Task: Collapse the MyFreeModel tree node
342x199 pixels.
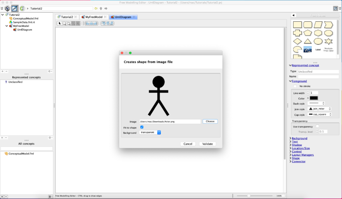Action: tap(7, 26)
